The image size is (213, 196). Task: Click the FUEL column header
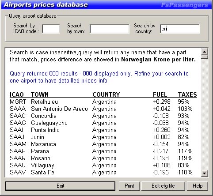[x=160, y=94]
